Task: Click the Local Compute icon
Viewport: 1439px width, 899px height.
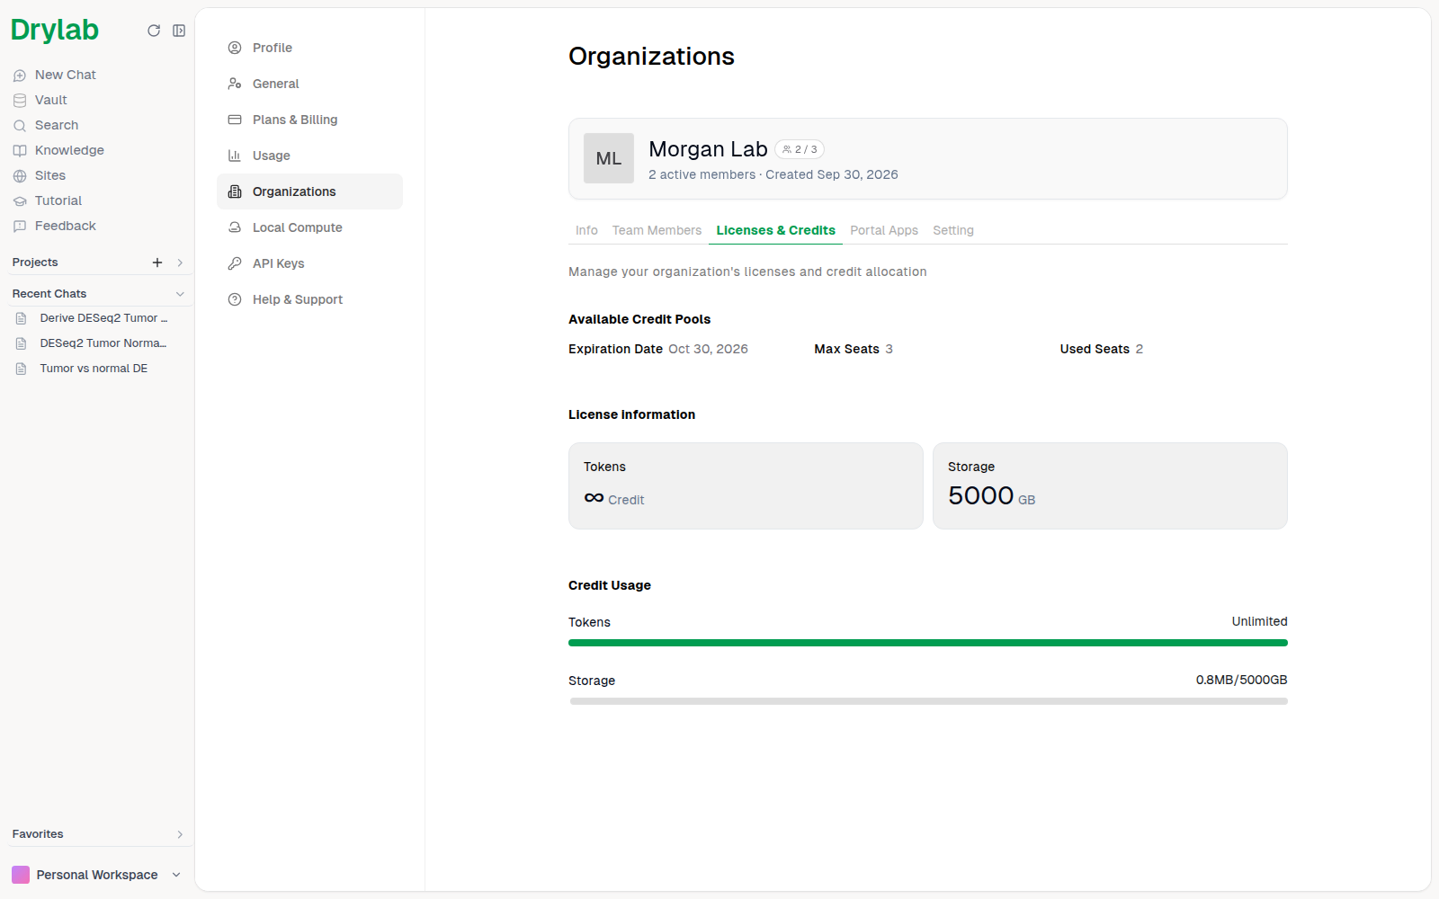Action: (x=235, y=227)
